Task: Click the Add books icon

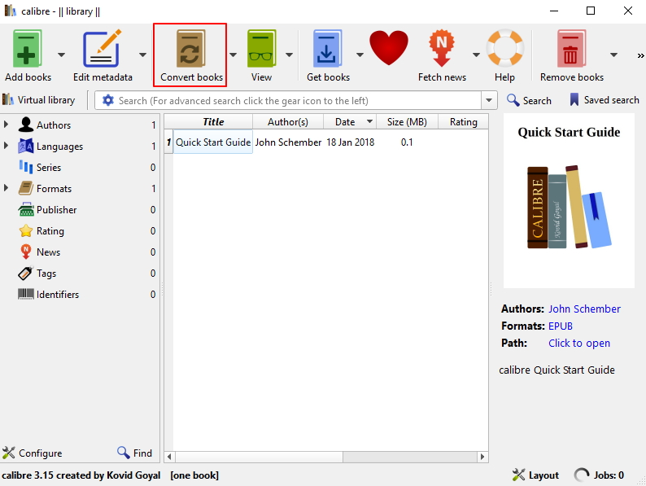Action: coord(27,49)
